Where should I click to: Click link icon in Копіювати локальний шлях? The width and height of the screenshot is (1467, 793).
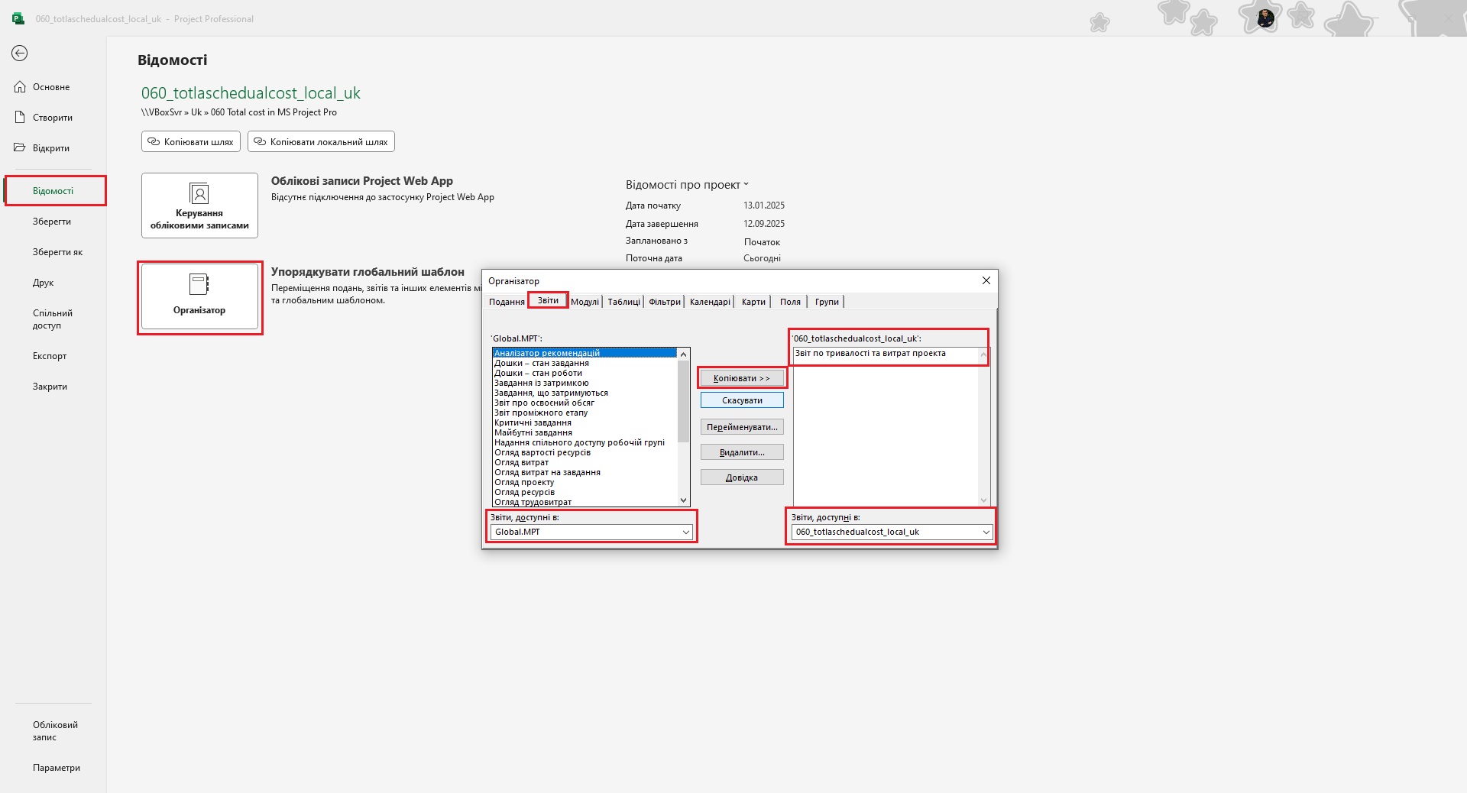260,141
